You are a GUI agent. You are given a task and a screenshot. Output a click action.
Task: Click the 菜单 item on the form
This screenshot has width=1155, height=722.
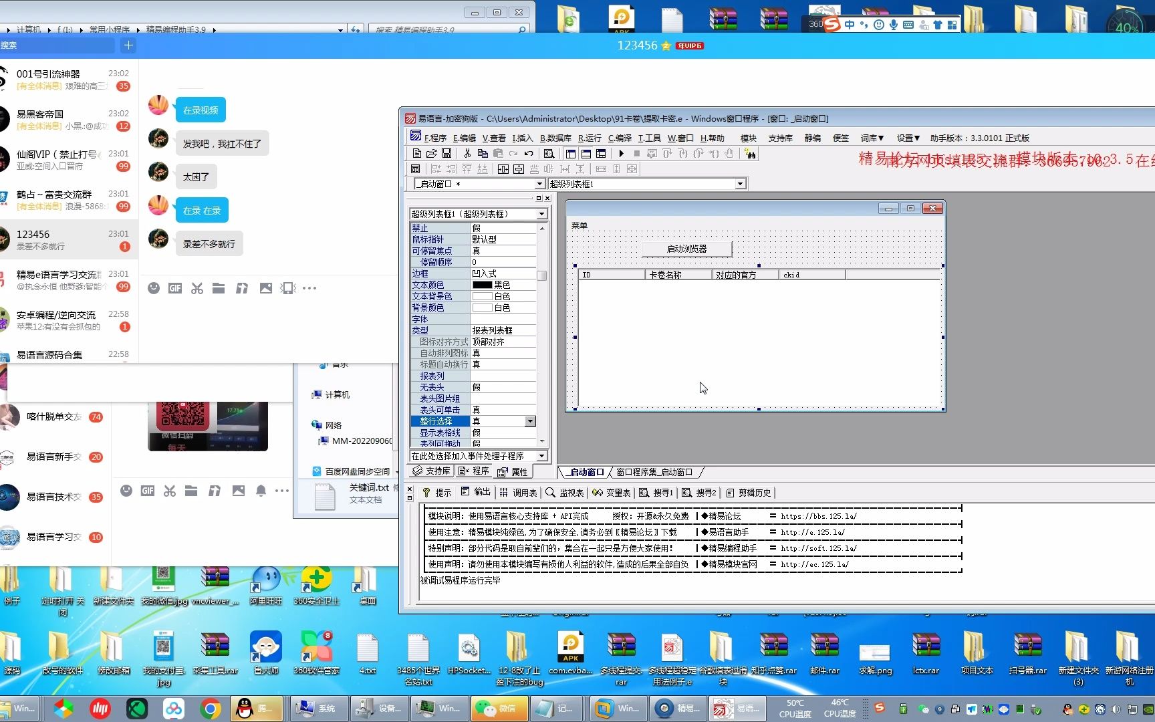pos(580,226)
